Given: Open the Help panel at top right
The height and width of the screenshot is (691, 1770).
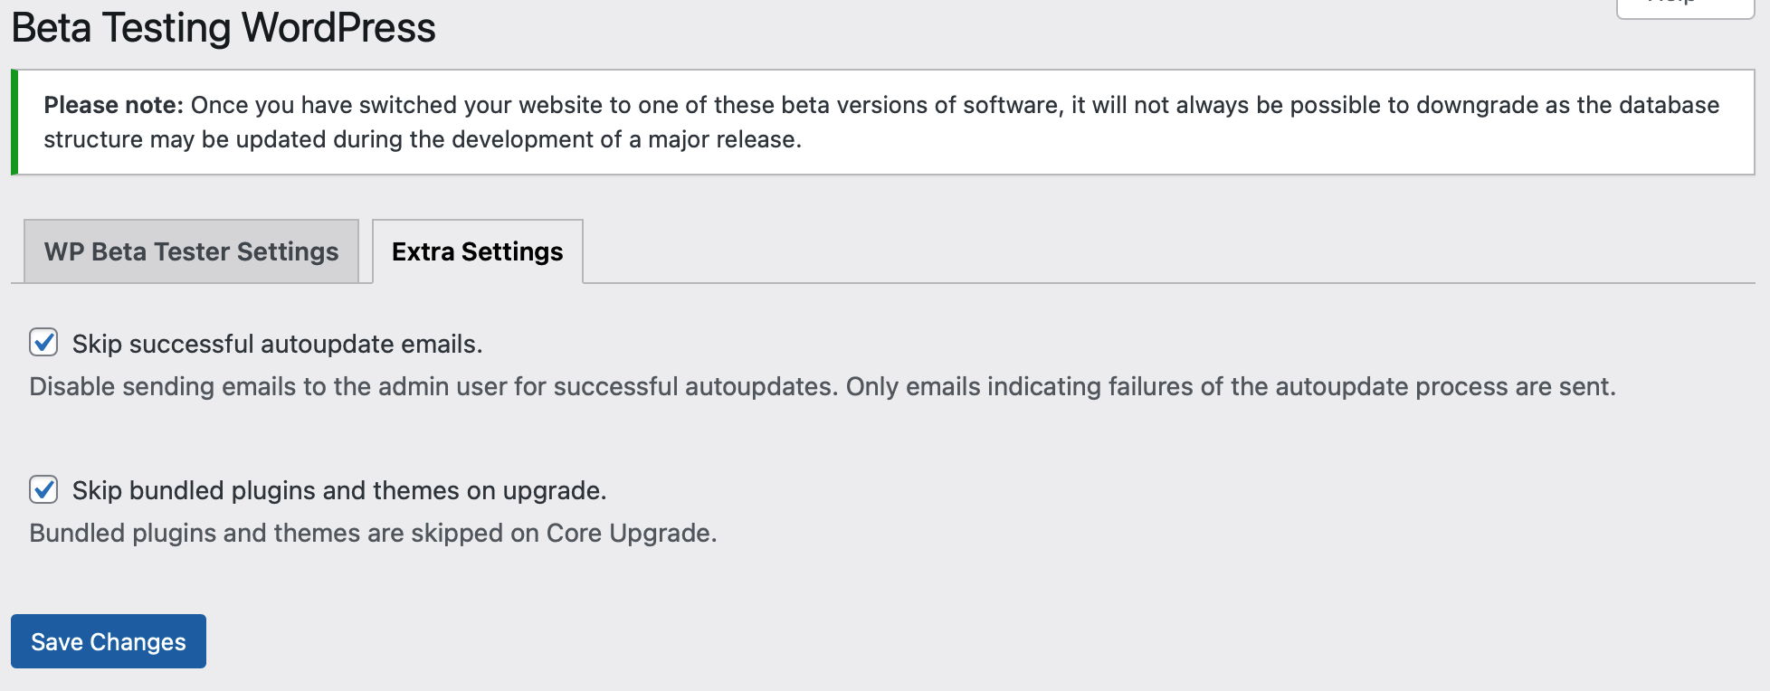Looking at the screenshot, I should (1684, 5).
